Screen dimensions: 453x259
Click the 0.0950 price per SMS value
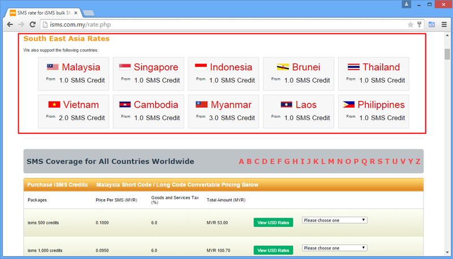click(x=102, y=250)
